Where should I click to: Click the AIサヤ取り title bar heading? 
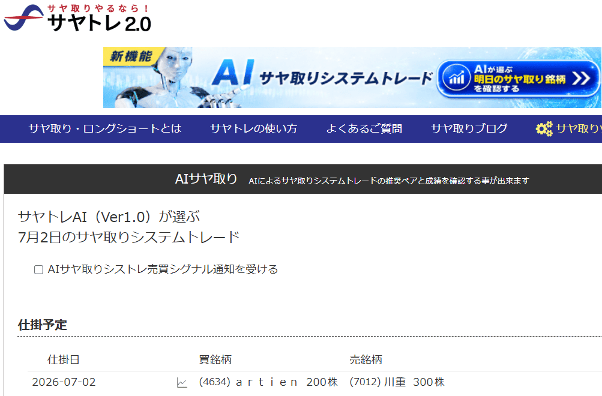[206, 179]
